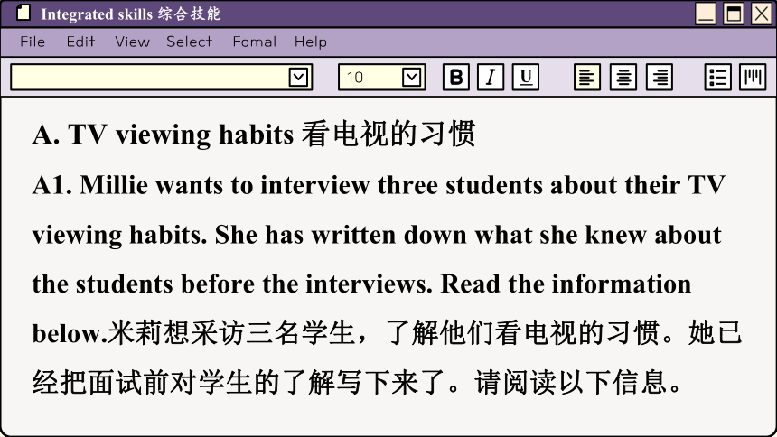This screenshot has height=437, width=777.
Task: Click the window title 'Integrated skills 综合技能'
Action: tap(131, 14)
